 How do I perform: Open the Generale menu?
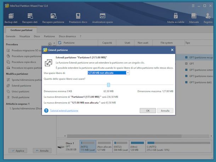tap(11, 36)
